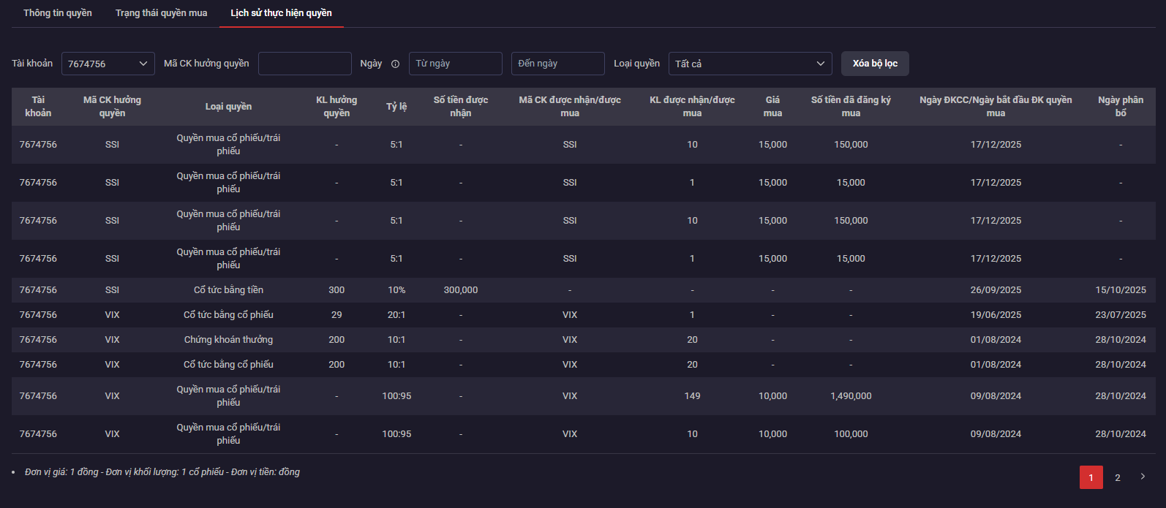The image size is (1166, 508).
Task: Click the Từ ngày date field
Action: pyautogui.click(x=456, y=64)
